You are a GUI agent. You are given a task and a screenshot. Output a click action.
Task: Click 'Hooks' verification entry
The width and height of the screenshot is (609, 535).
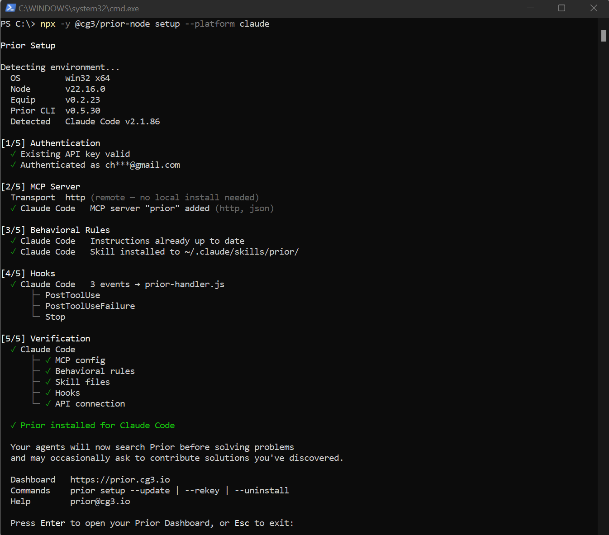coord(67,393)
